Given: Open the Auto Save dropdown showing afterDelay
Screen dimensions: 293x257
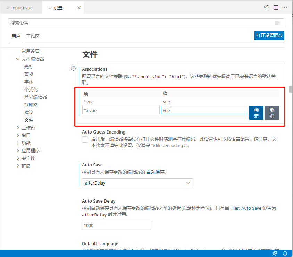Looking at the screenshot, I should (x=137, y=183).
